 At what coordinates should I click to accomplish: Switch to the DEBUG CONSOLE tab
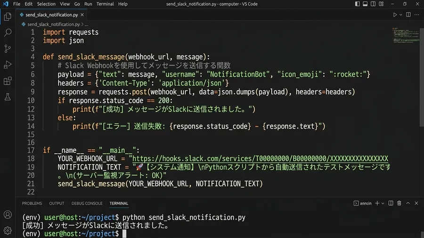(x=87, y=203)
